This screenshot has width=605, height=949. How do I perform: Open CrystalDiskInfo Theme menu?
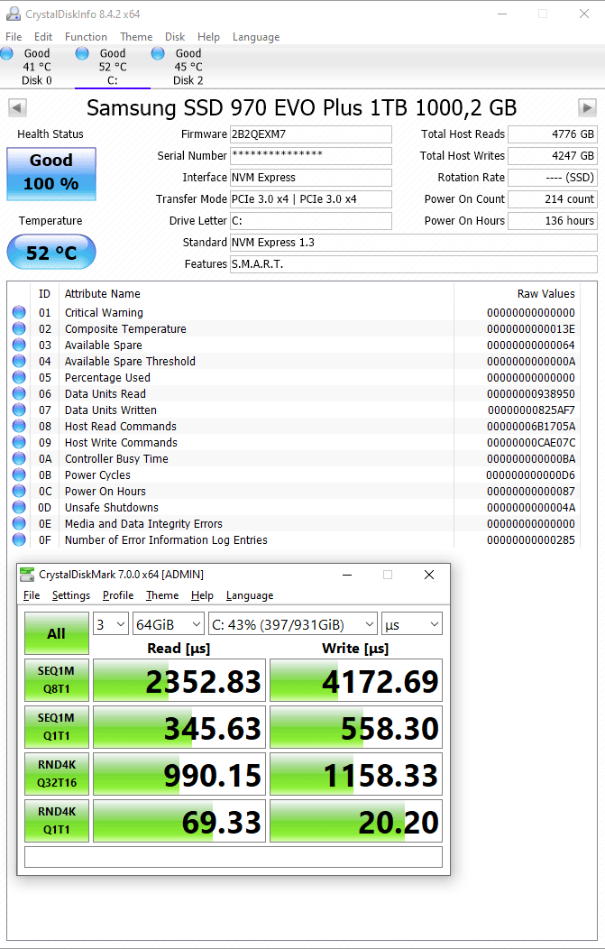click(136, 37)
